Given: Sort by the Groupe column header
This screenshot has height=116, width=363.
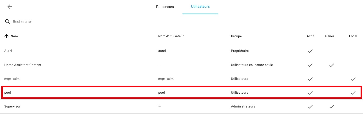Looking at the screenshot, I should coord(236,36).
